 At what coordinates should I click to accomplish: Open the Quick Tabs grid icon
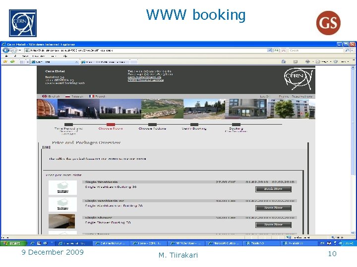pyautogui.click(x=22, y=61)
